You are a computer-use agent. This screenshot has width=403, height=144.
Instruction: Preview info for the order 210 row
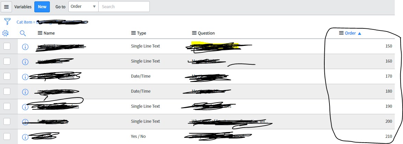click(25, 137)
